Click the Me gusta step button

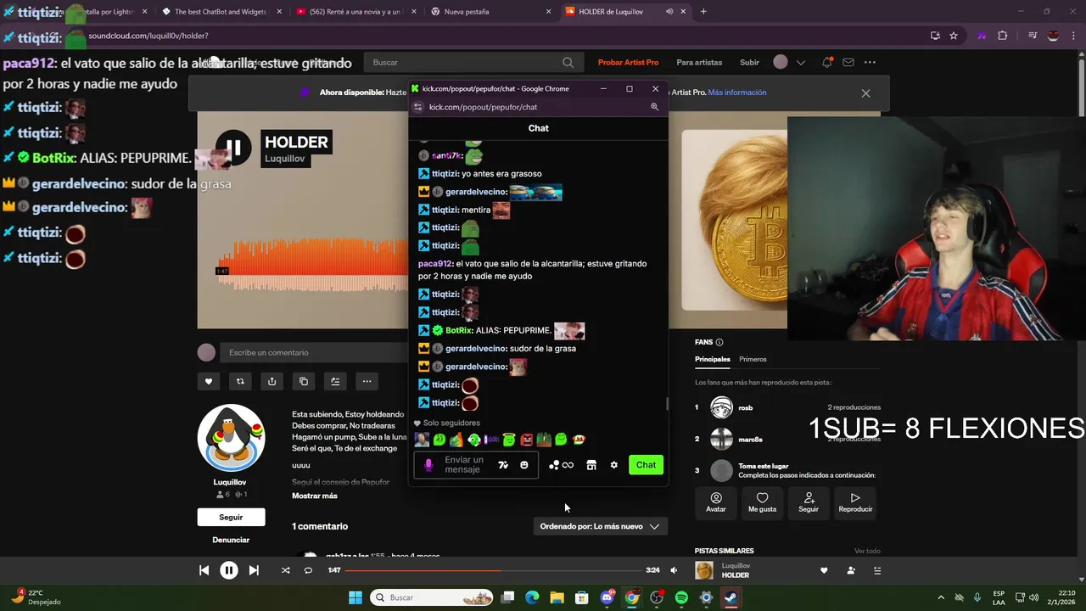[x=762, y=502]
